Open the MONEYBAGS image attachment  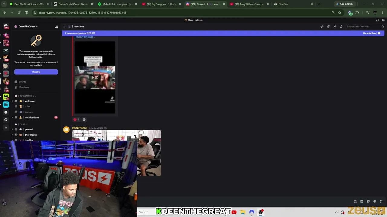coord(116,153)
